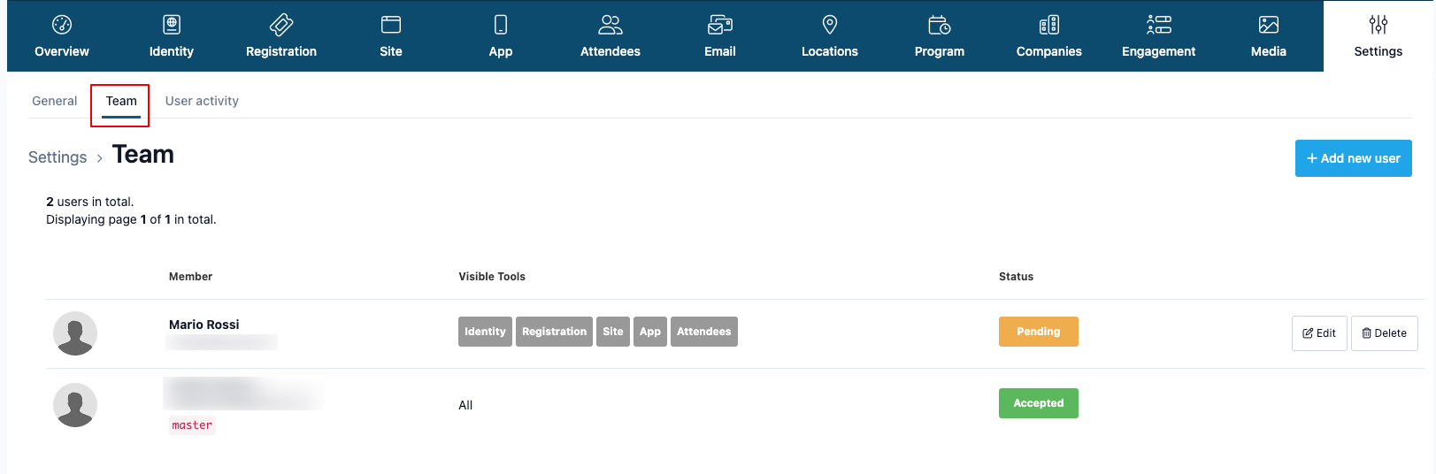Click the master user's avatar

coord(75,405)
